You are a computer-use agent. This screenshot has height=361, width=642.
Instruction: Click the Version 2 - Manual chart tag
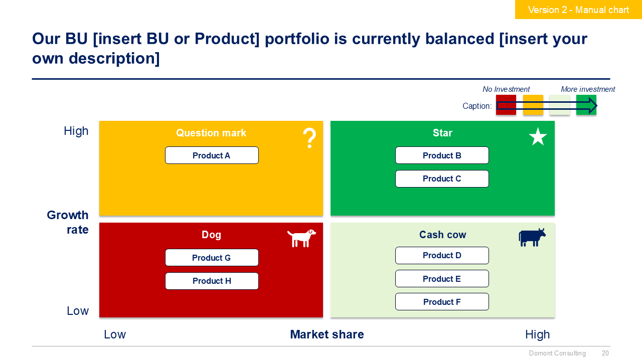pos(578,10)
